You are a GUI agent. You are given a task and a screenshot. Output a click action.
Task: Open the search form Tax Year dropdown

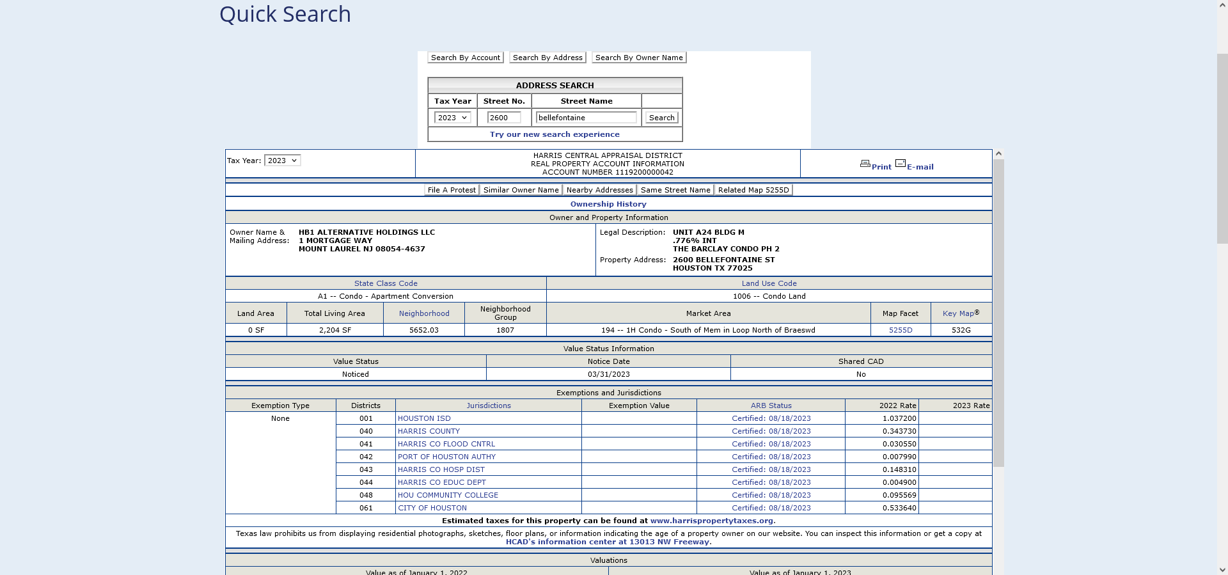(x=452, y=118)
